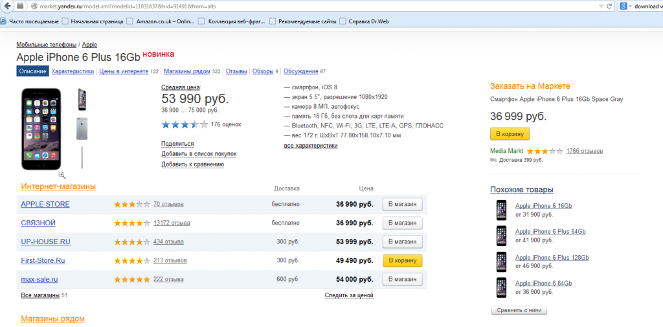The width and height of the screenshot is (663, 327).
Task: Click Поделиться link
Action: 177,144
